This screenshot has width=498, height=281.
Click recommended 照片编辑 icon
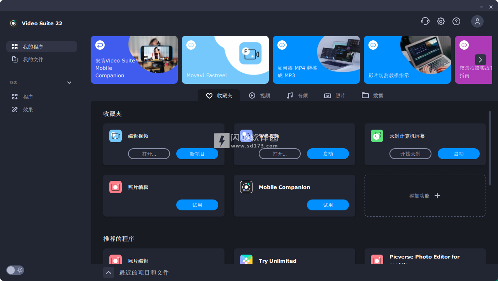116,260
